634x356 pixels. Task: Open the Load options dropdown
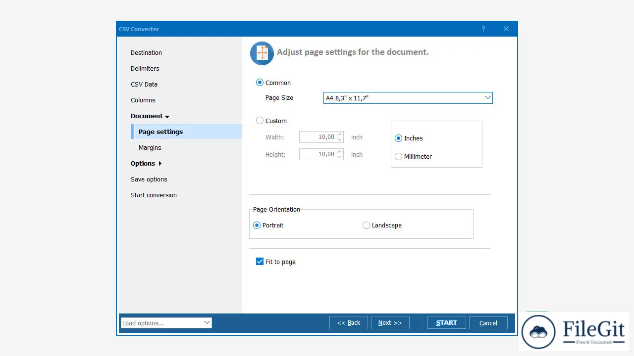point(166,323)
